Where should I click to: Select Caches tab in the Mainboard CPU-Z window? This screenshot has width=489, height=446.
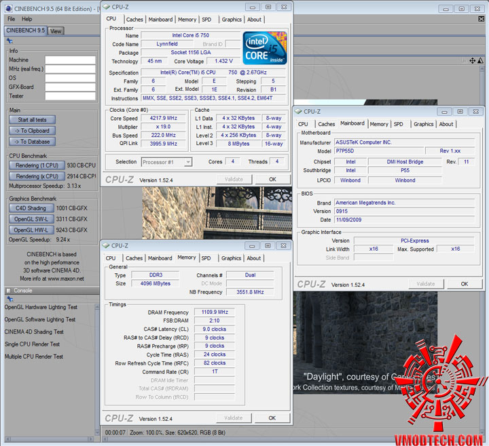click(327, 124)
